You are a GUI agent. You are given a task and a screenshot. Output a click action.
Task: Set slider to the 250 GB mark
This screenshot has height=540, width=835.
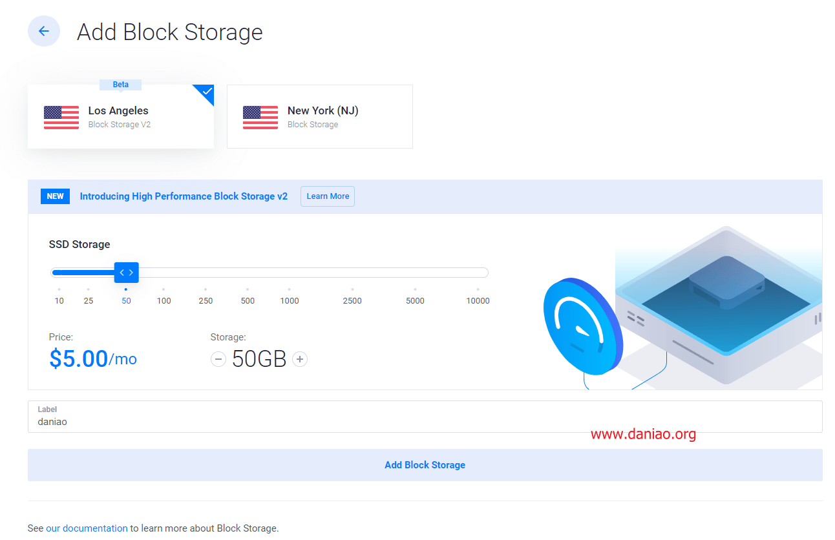click(x=206, y=300)
